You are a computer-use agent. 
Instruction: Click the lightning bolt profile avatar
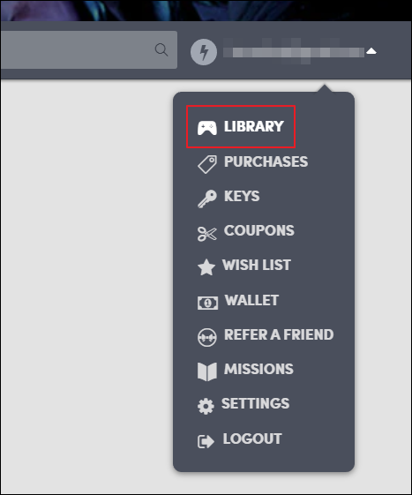[204, 52]
